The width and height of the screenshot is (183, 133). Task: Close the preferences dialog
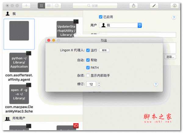coord(49,40)
